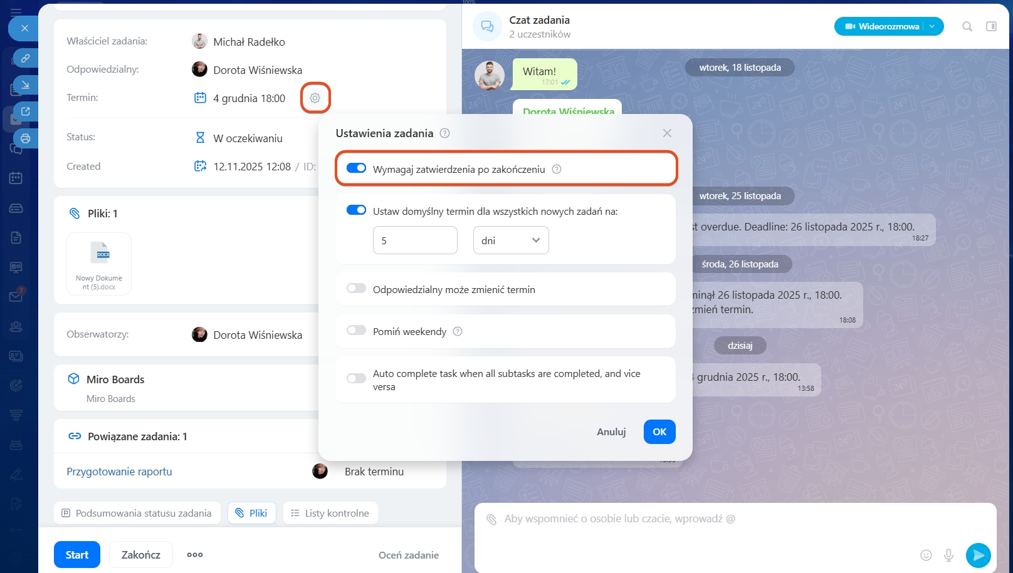Click the calendar icon next to the deadline

coord(200,98)
